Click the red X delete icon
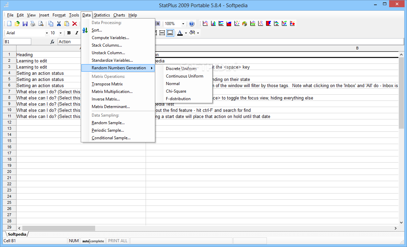The width and height of the screenshot is (407, 247). pyautogui.click(x=75, y=24)
